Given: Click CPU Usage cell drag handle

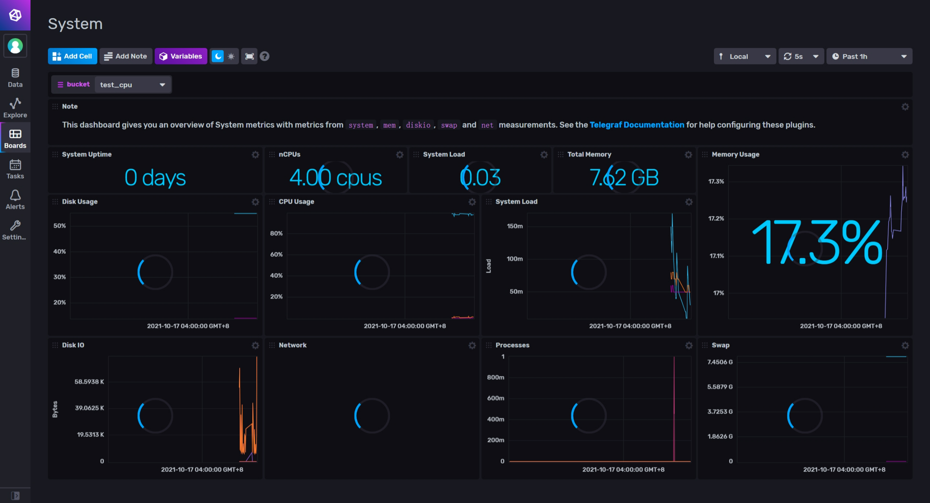Looking at the screenshot, I should click(x=272, y=202).
